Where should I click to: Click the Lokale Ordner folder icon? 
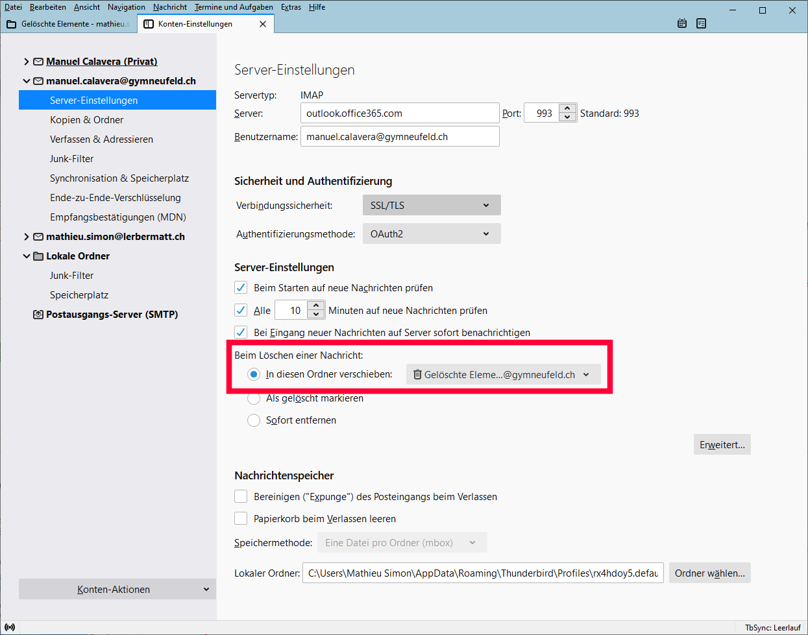coord(38,256)
